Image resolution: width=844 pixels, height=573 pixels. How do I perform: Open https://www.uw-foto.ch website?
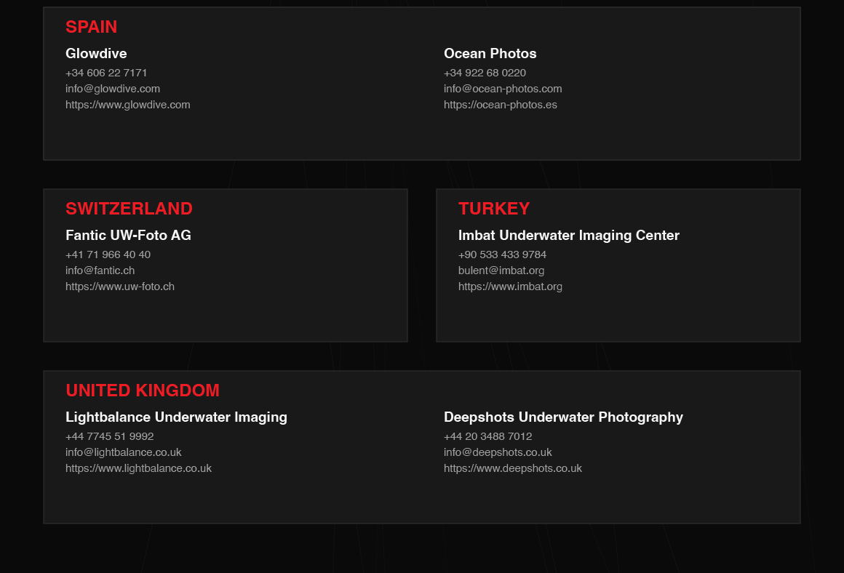coord(120,286)
